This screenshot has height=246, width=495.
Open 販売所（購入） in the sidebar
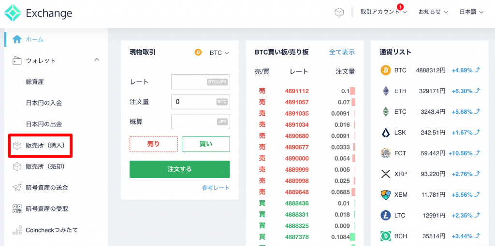pos(45,145)
